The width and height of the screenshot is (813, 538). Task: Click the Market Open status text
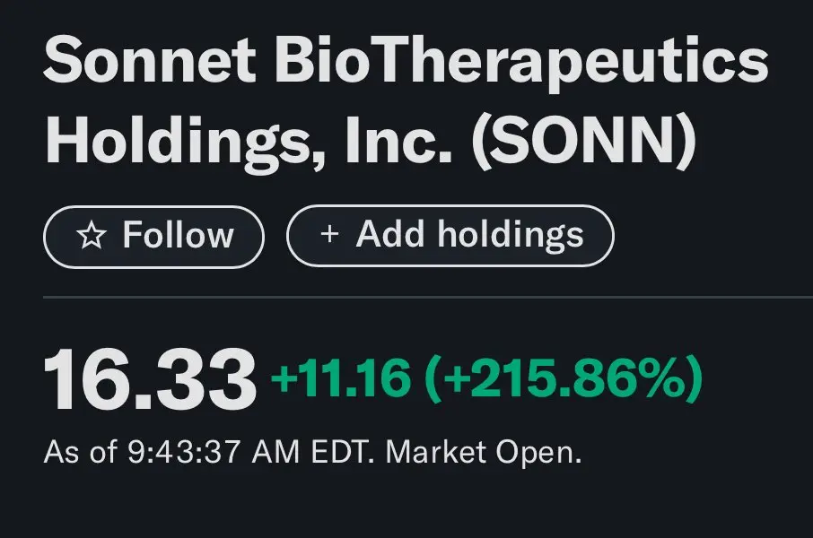484,453
